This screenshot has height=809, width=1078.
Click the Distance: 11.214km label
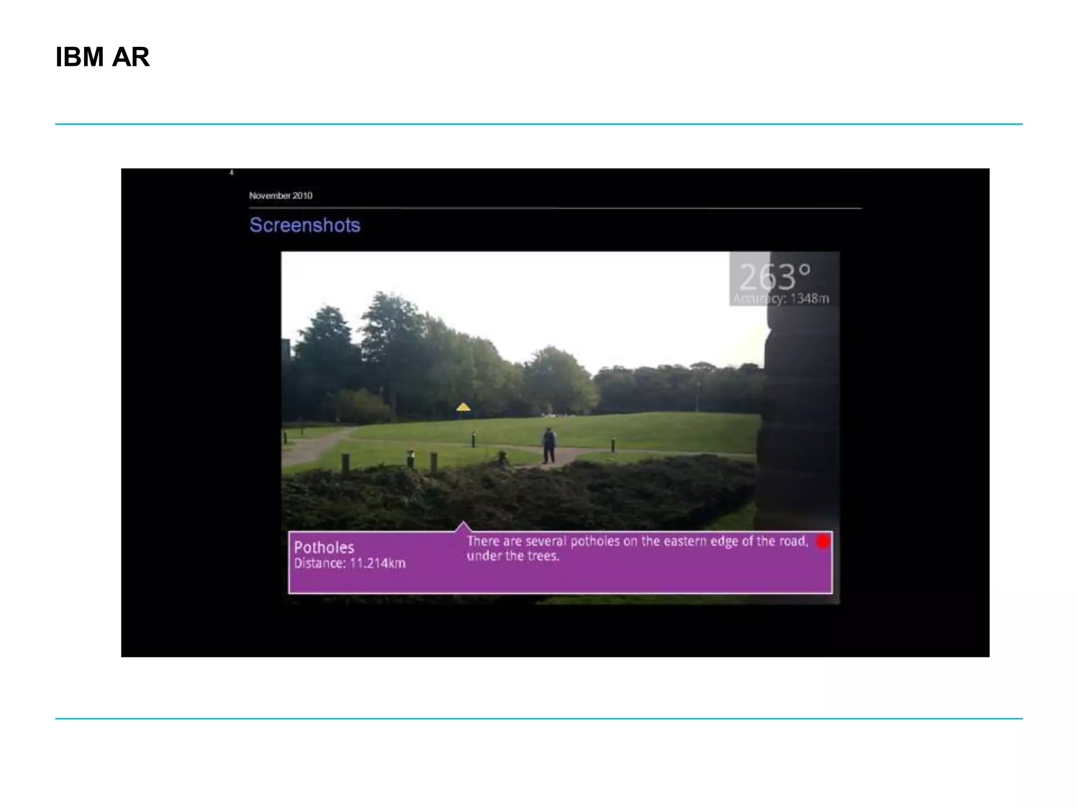pos(350,564)
